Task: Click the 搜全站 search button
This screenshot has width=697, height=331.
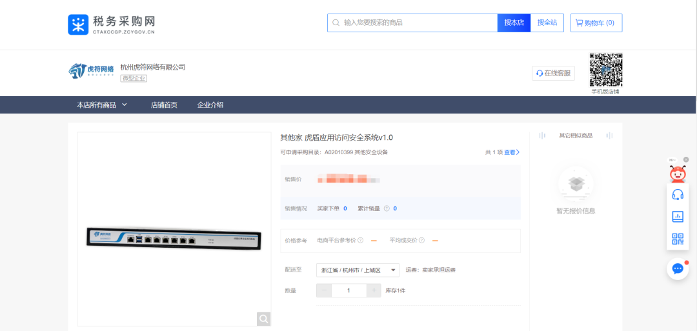Action: coord(547,23)
